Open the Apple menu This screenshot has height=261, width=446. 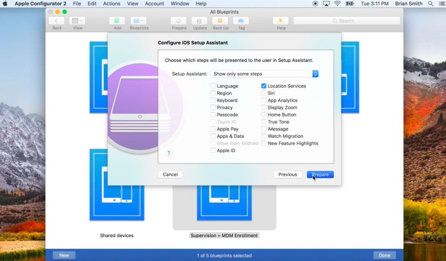pyautogui.click(x=5, y=3)
